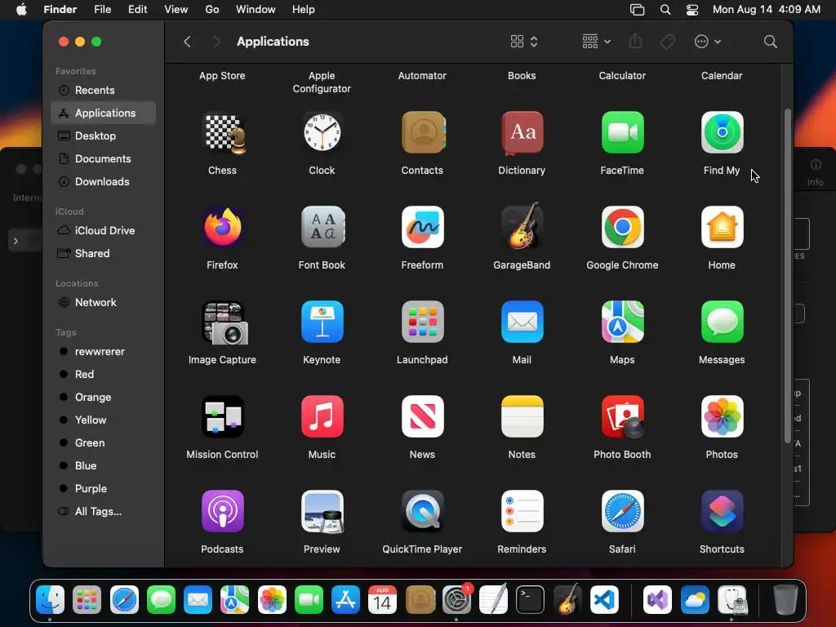Screen dimensions: 836x627
Task: Open the icon view switcher dropdown
Action: pos(524,42)
